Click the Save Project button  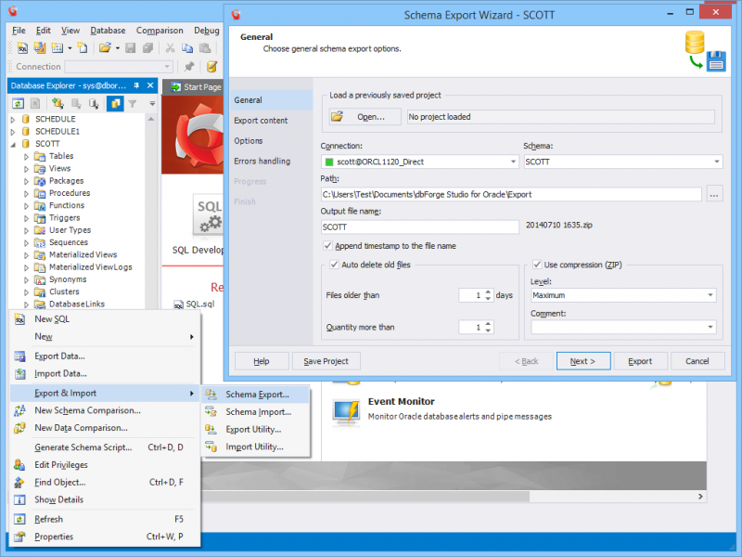(326, 361)
